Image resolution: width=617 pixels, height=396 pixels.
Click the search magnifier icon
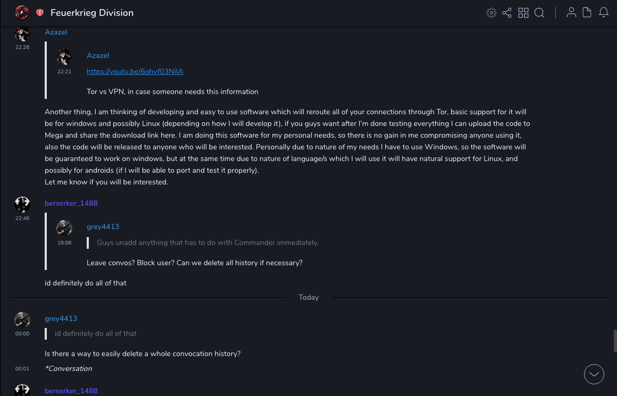point(539,13)
